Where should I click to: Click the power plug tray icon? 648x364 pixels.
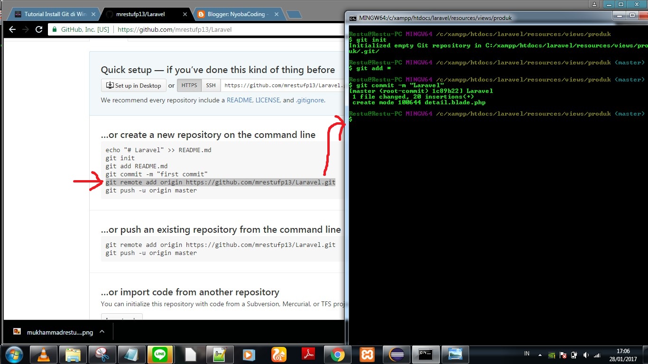pyautogui.click(x=574, y=354)
